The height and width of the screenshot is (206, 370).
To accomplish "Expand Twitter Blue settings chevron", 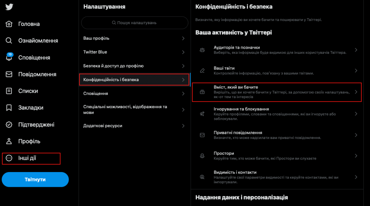I will 183,52.
